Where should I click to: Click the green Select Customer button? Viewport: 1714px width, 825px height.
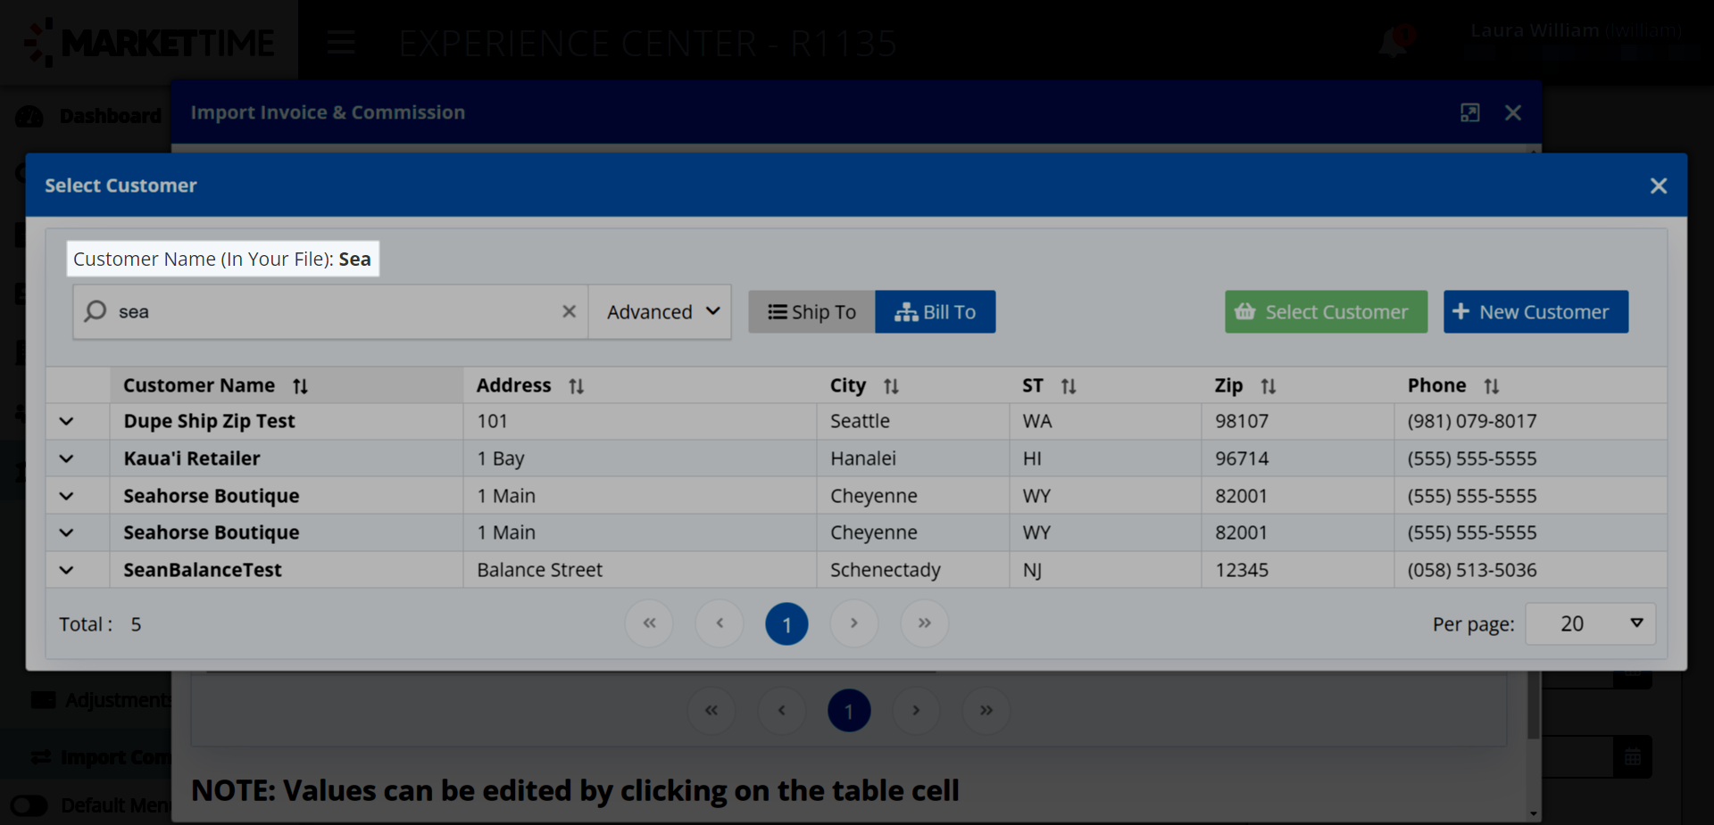(1325, 312)
